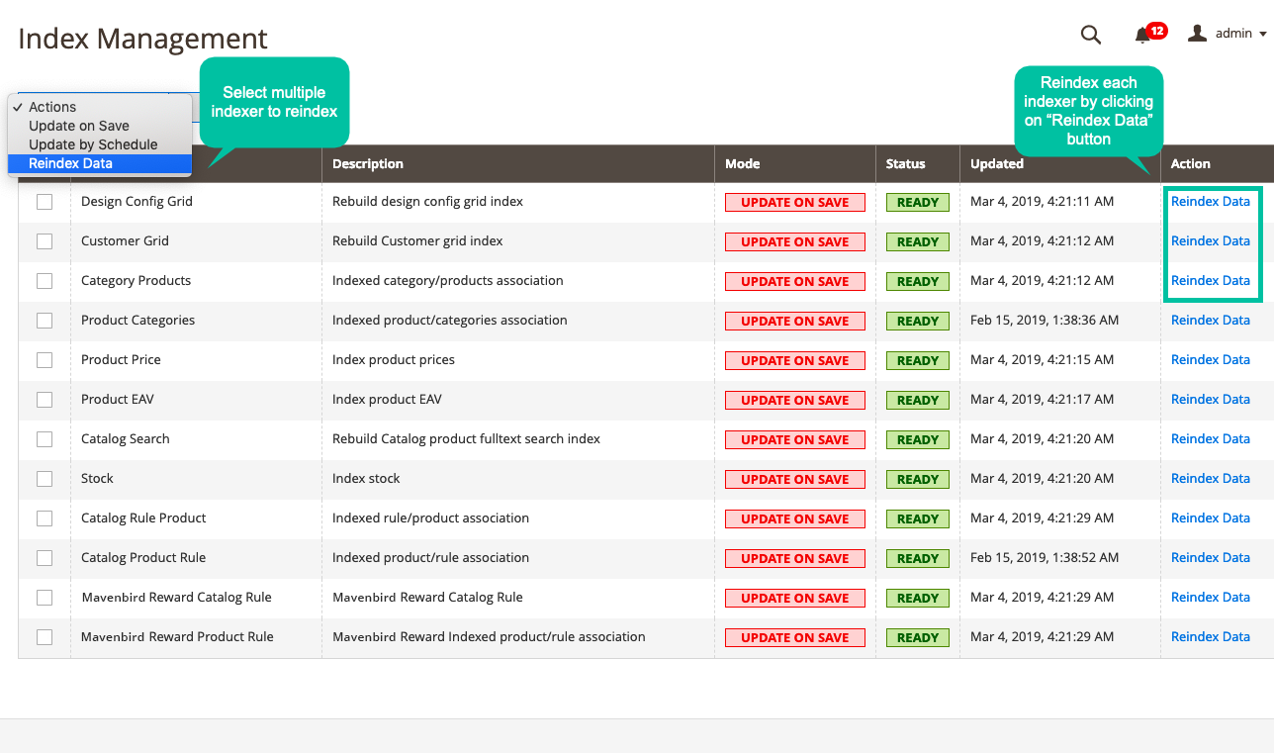The width and height of the screenshot is (1274, 753).
Task: Tick the Catalog Product Rule checkbox
Action: 45,558
